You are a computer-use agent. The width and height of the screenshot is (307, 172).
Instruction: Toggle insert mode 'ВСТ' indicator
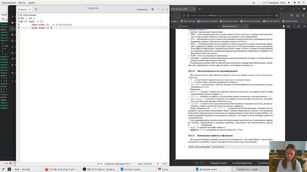pyautogui.click(x=165, y=164)
